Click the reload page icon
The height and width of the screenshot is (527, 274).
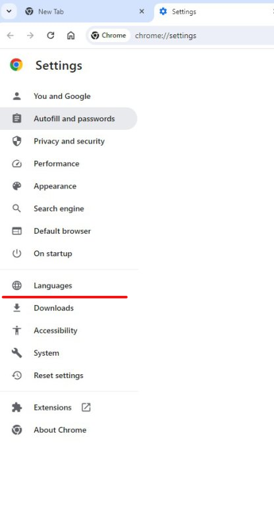coord(51,36)
